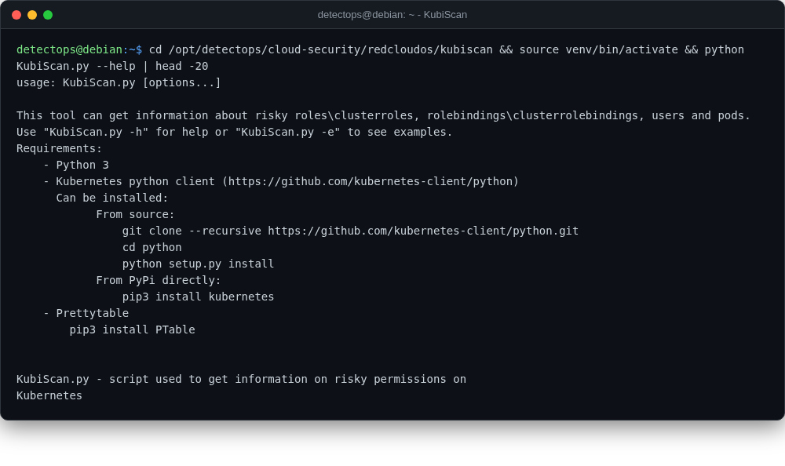Click the 'From source:' line

pyautogui.click(x=135, y=215)
